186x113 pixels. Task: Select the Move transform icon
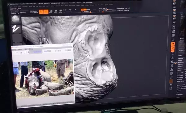point(51,11)
